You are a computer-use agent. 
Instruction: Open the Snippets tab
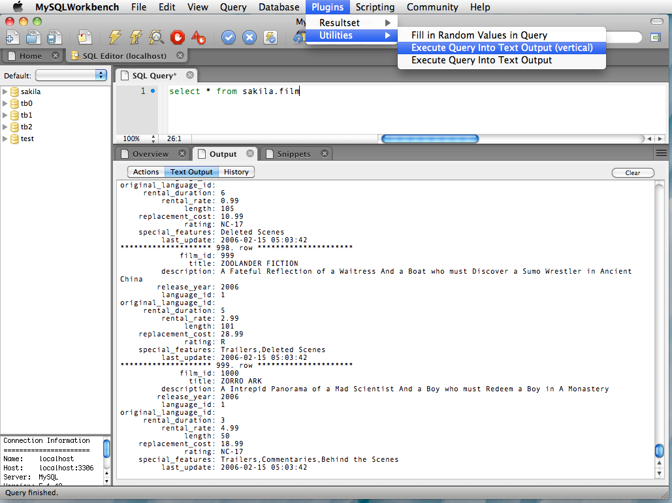coord(293,154)
